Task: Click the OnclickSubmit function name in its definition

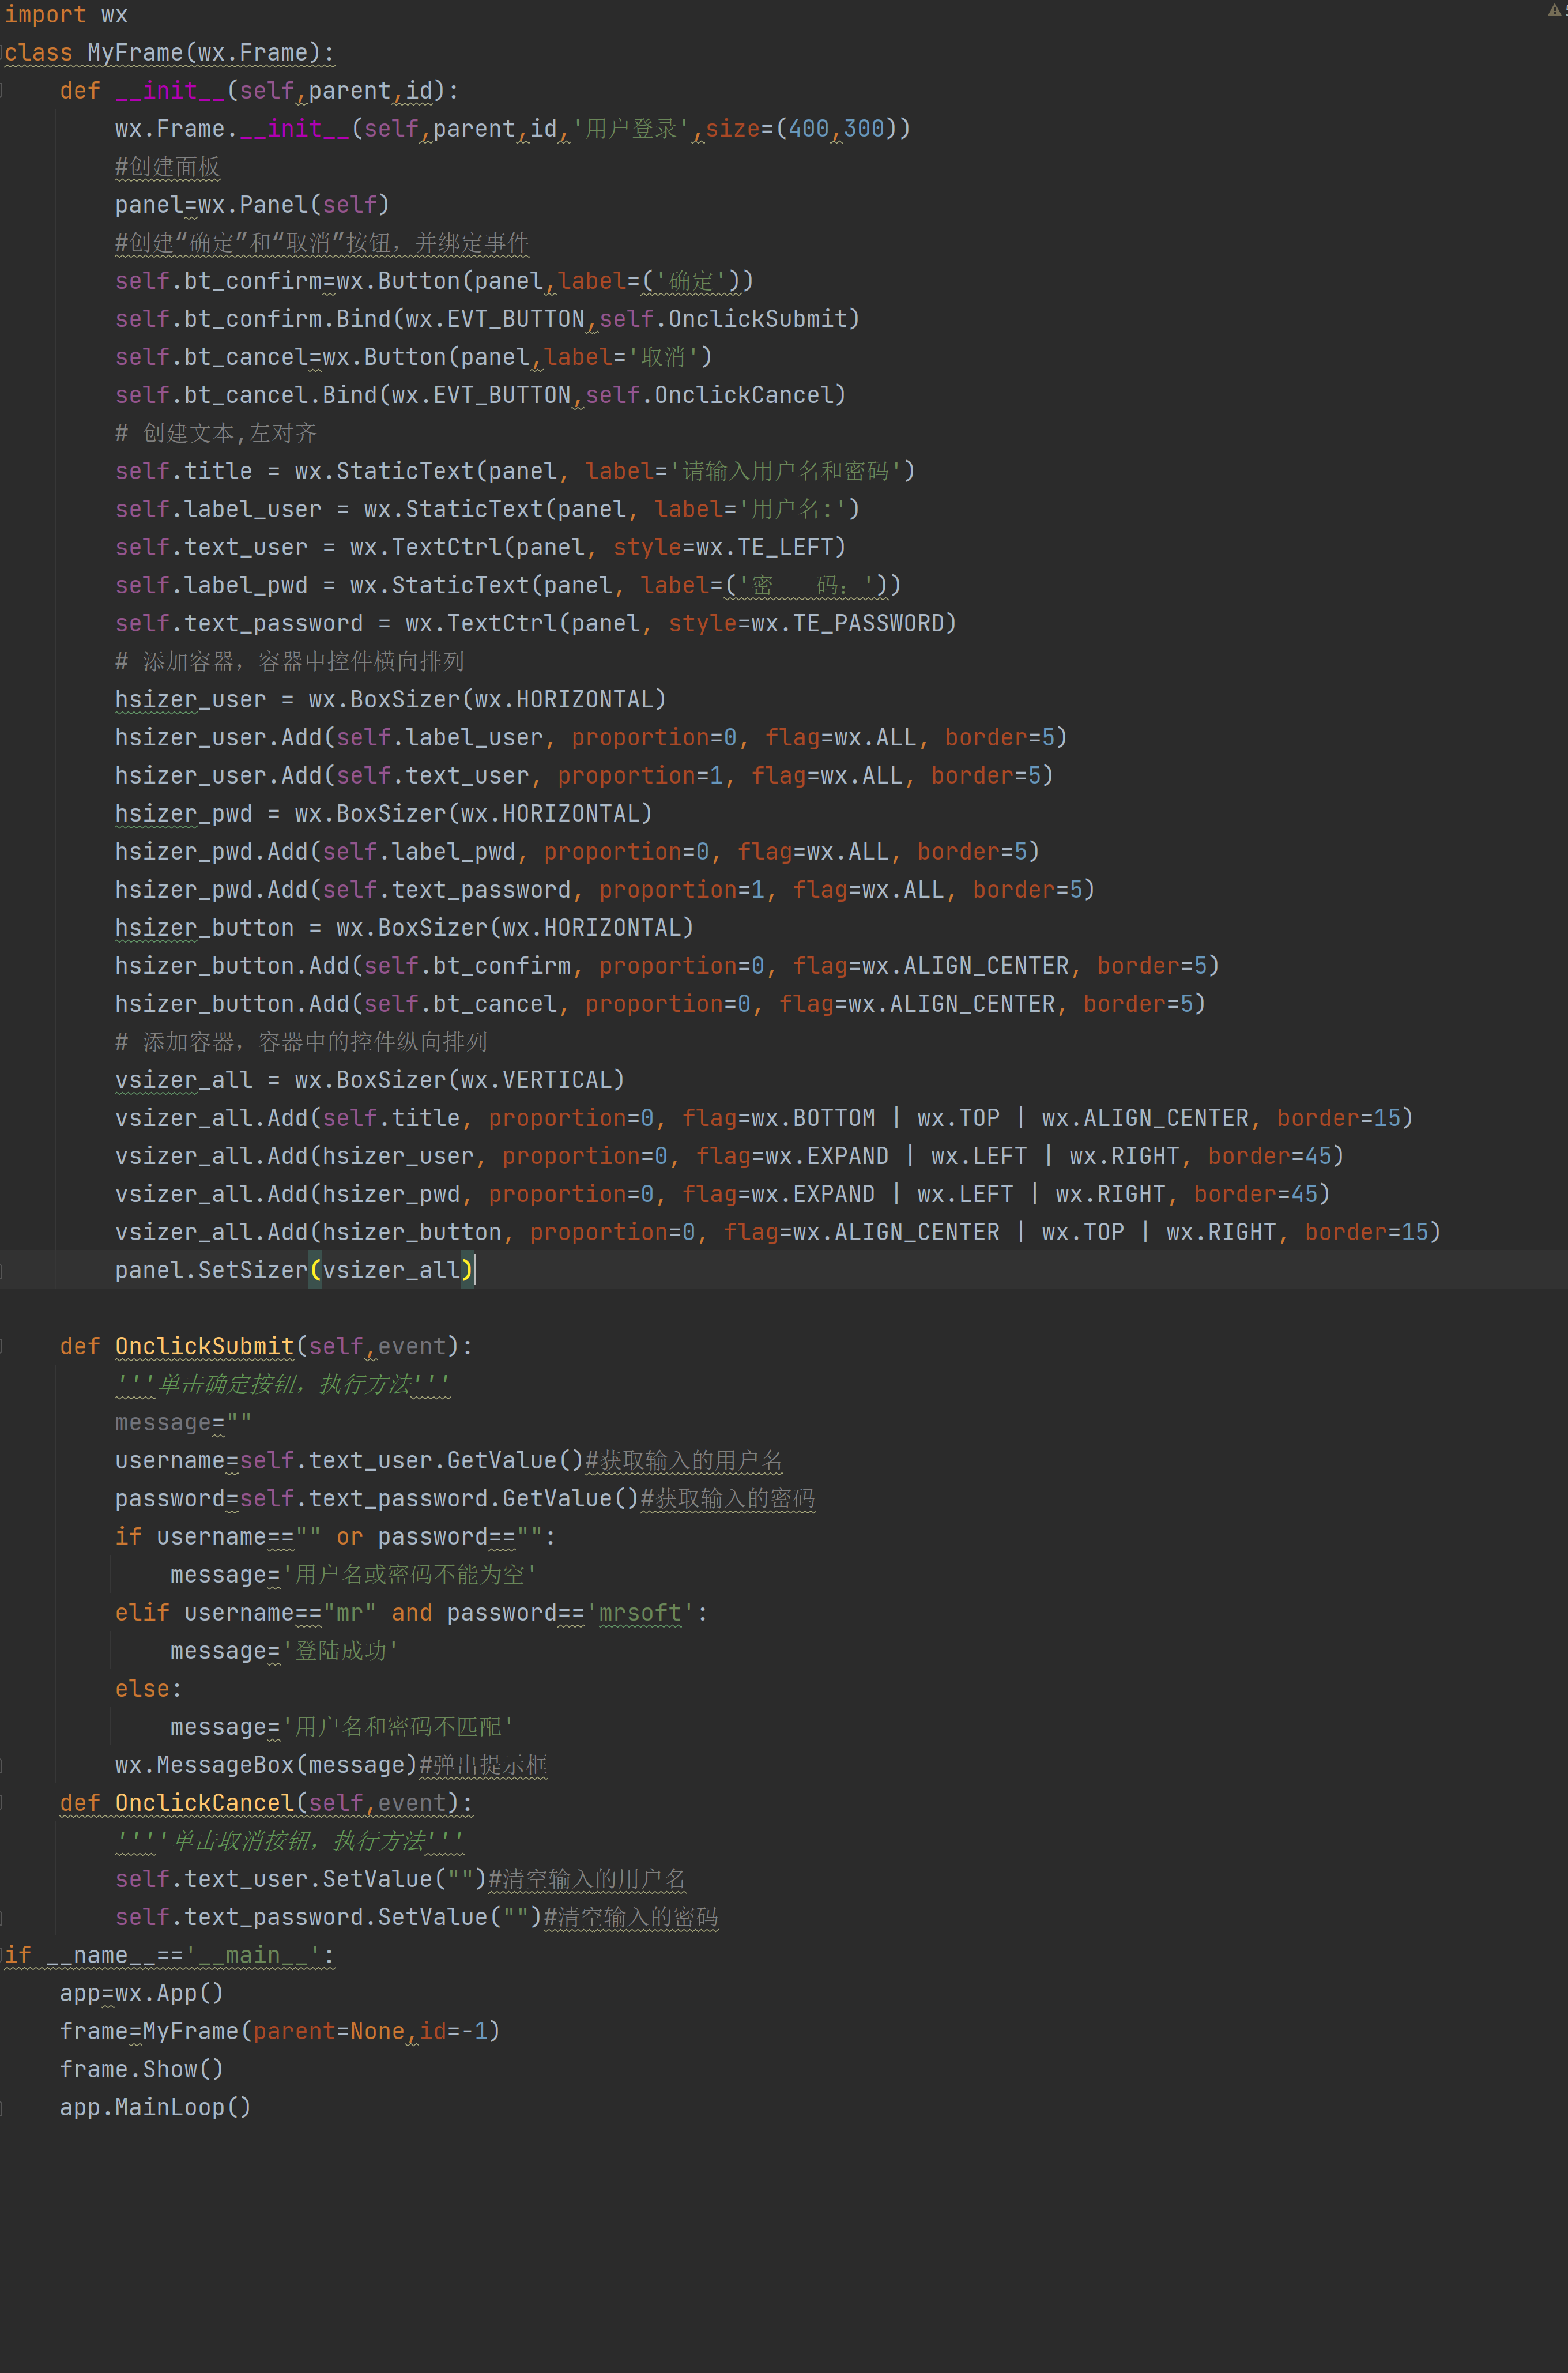Action: [204, 1346]
